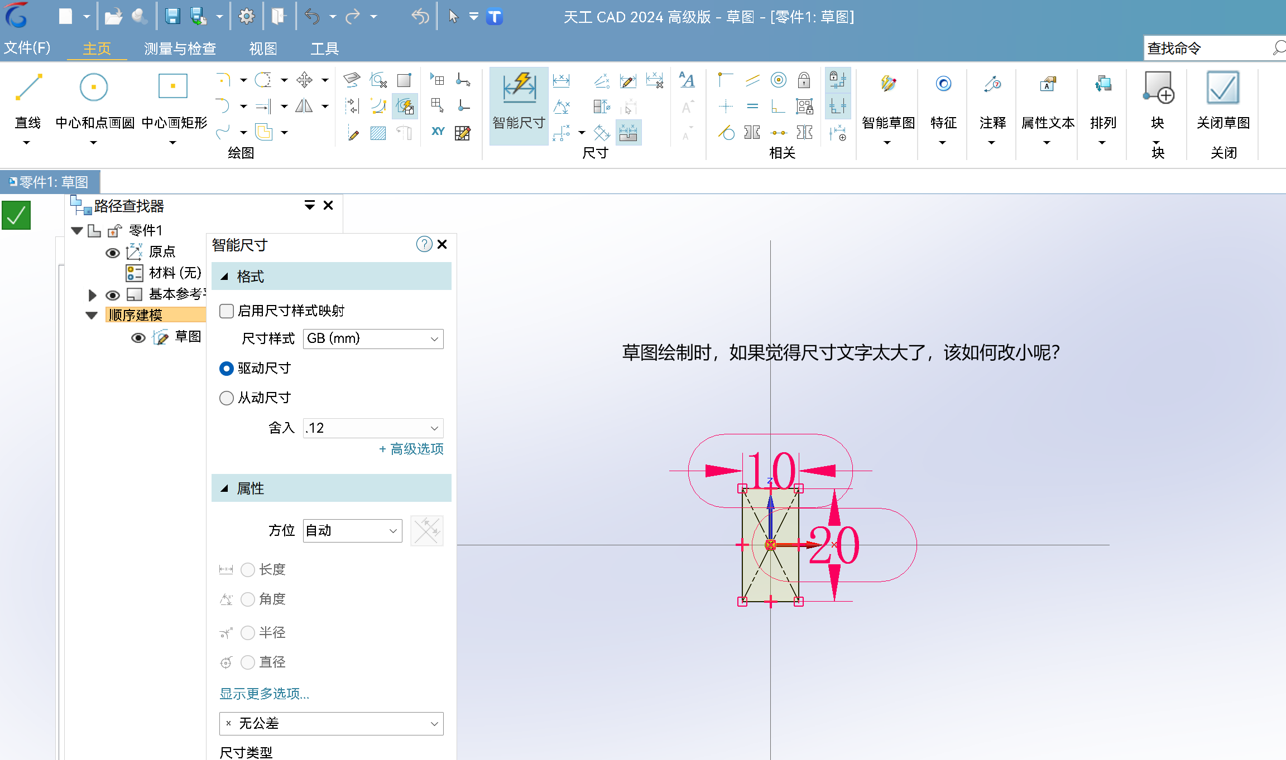
Task: Click the Mirror tool icon in drawing group
Action: tap(304, 106)
